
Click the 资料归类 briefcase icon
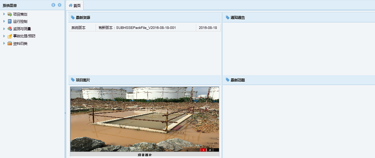(x=10, y=44)
